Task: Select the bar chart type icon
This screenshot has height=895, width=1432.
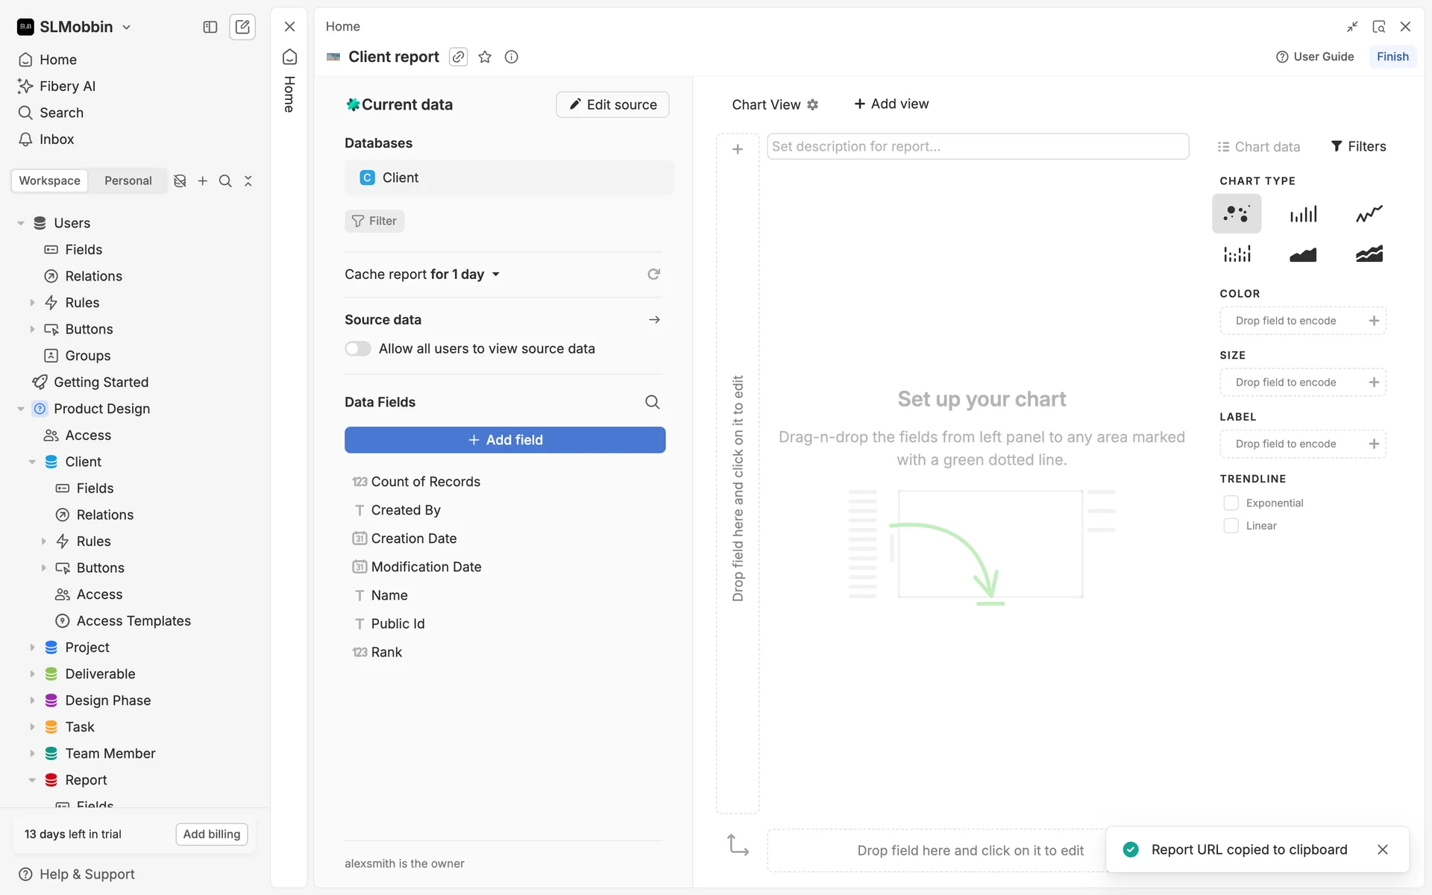Action: point(1303,214)
